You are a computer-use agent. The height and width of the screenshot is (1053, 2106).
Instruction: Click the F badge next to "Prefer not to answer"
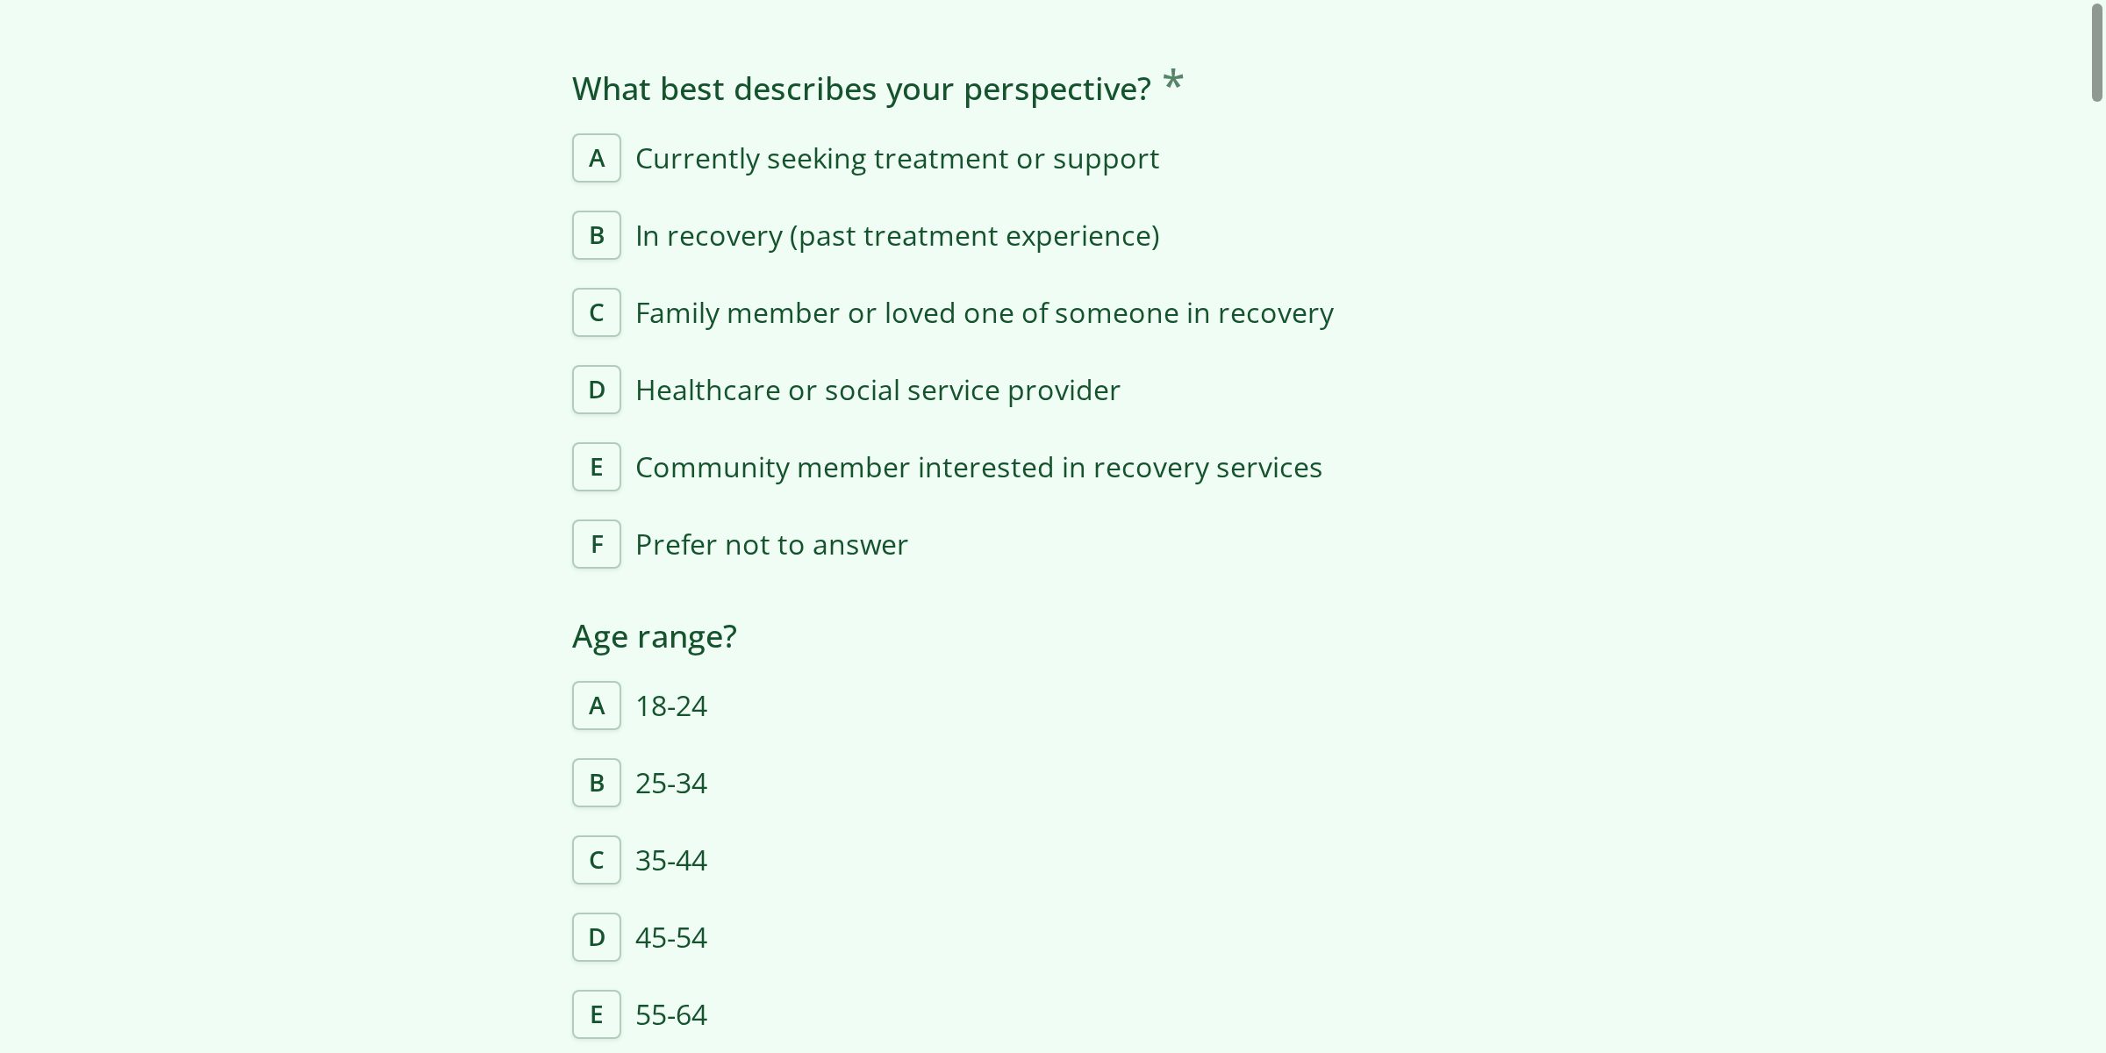[596, 544]
